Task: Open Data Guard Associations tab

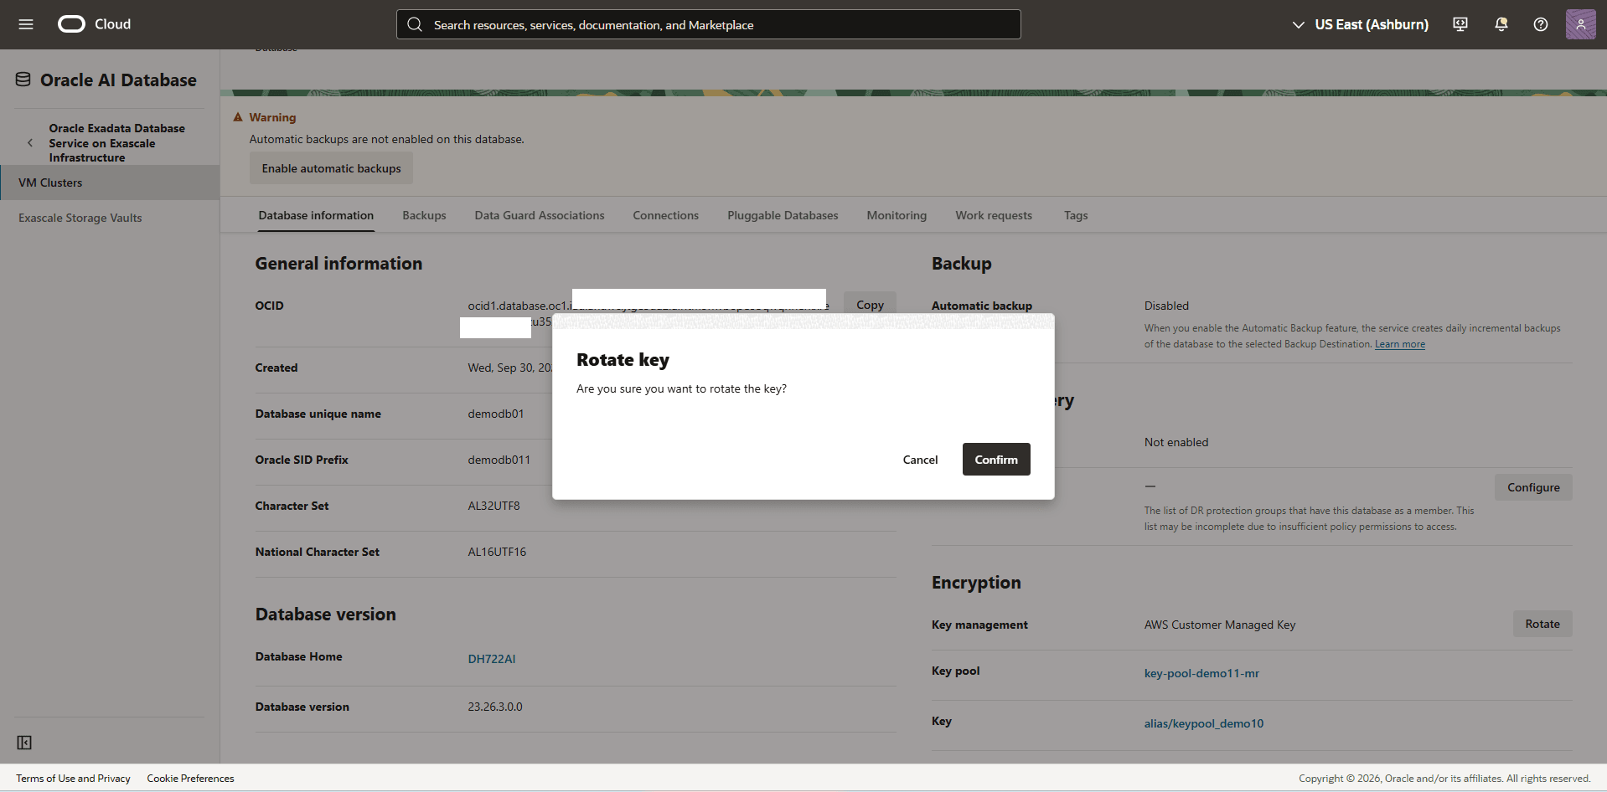Action: [540, 215]
